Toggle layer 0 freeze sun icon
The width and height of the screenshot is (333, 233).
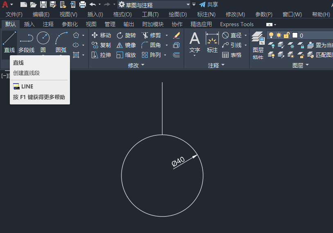click(x=279, y=35)
